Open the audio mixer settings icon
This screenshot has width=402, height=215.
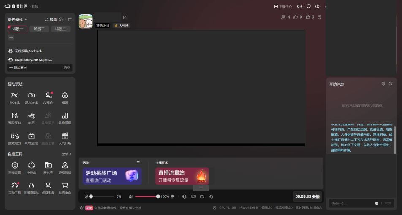[173, 196]
